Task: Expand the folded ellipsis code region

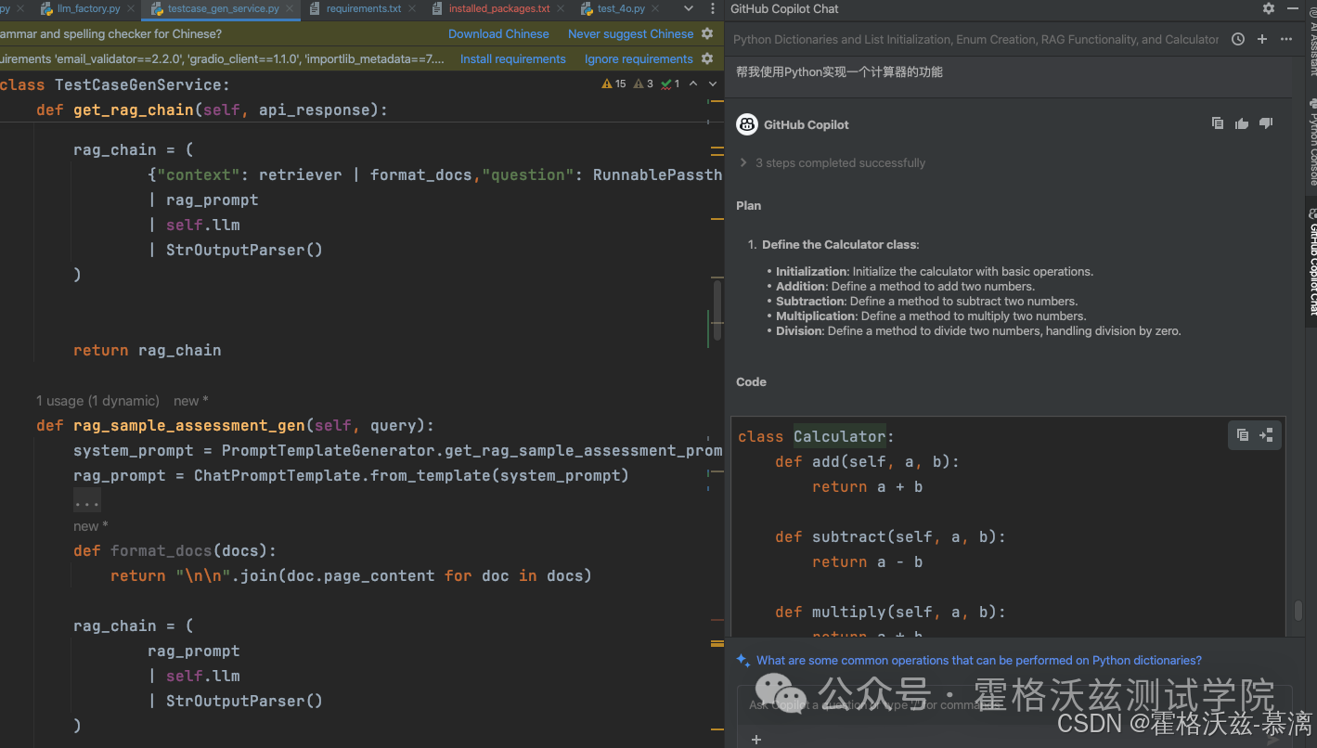Action: [x=87, y=501]
